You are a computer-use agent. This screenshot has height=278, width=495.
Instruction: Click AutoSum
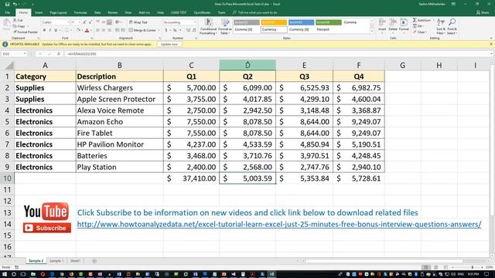click(x=422, y=20)
